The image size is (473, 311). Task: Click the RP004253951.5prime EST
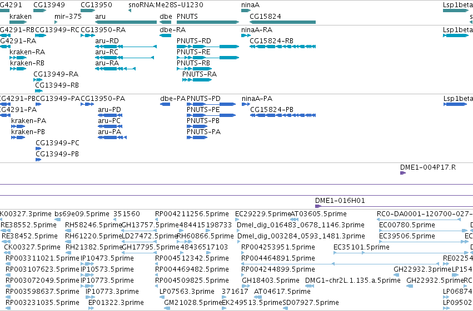point(243,253)
